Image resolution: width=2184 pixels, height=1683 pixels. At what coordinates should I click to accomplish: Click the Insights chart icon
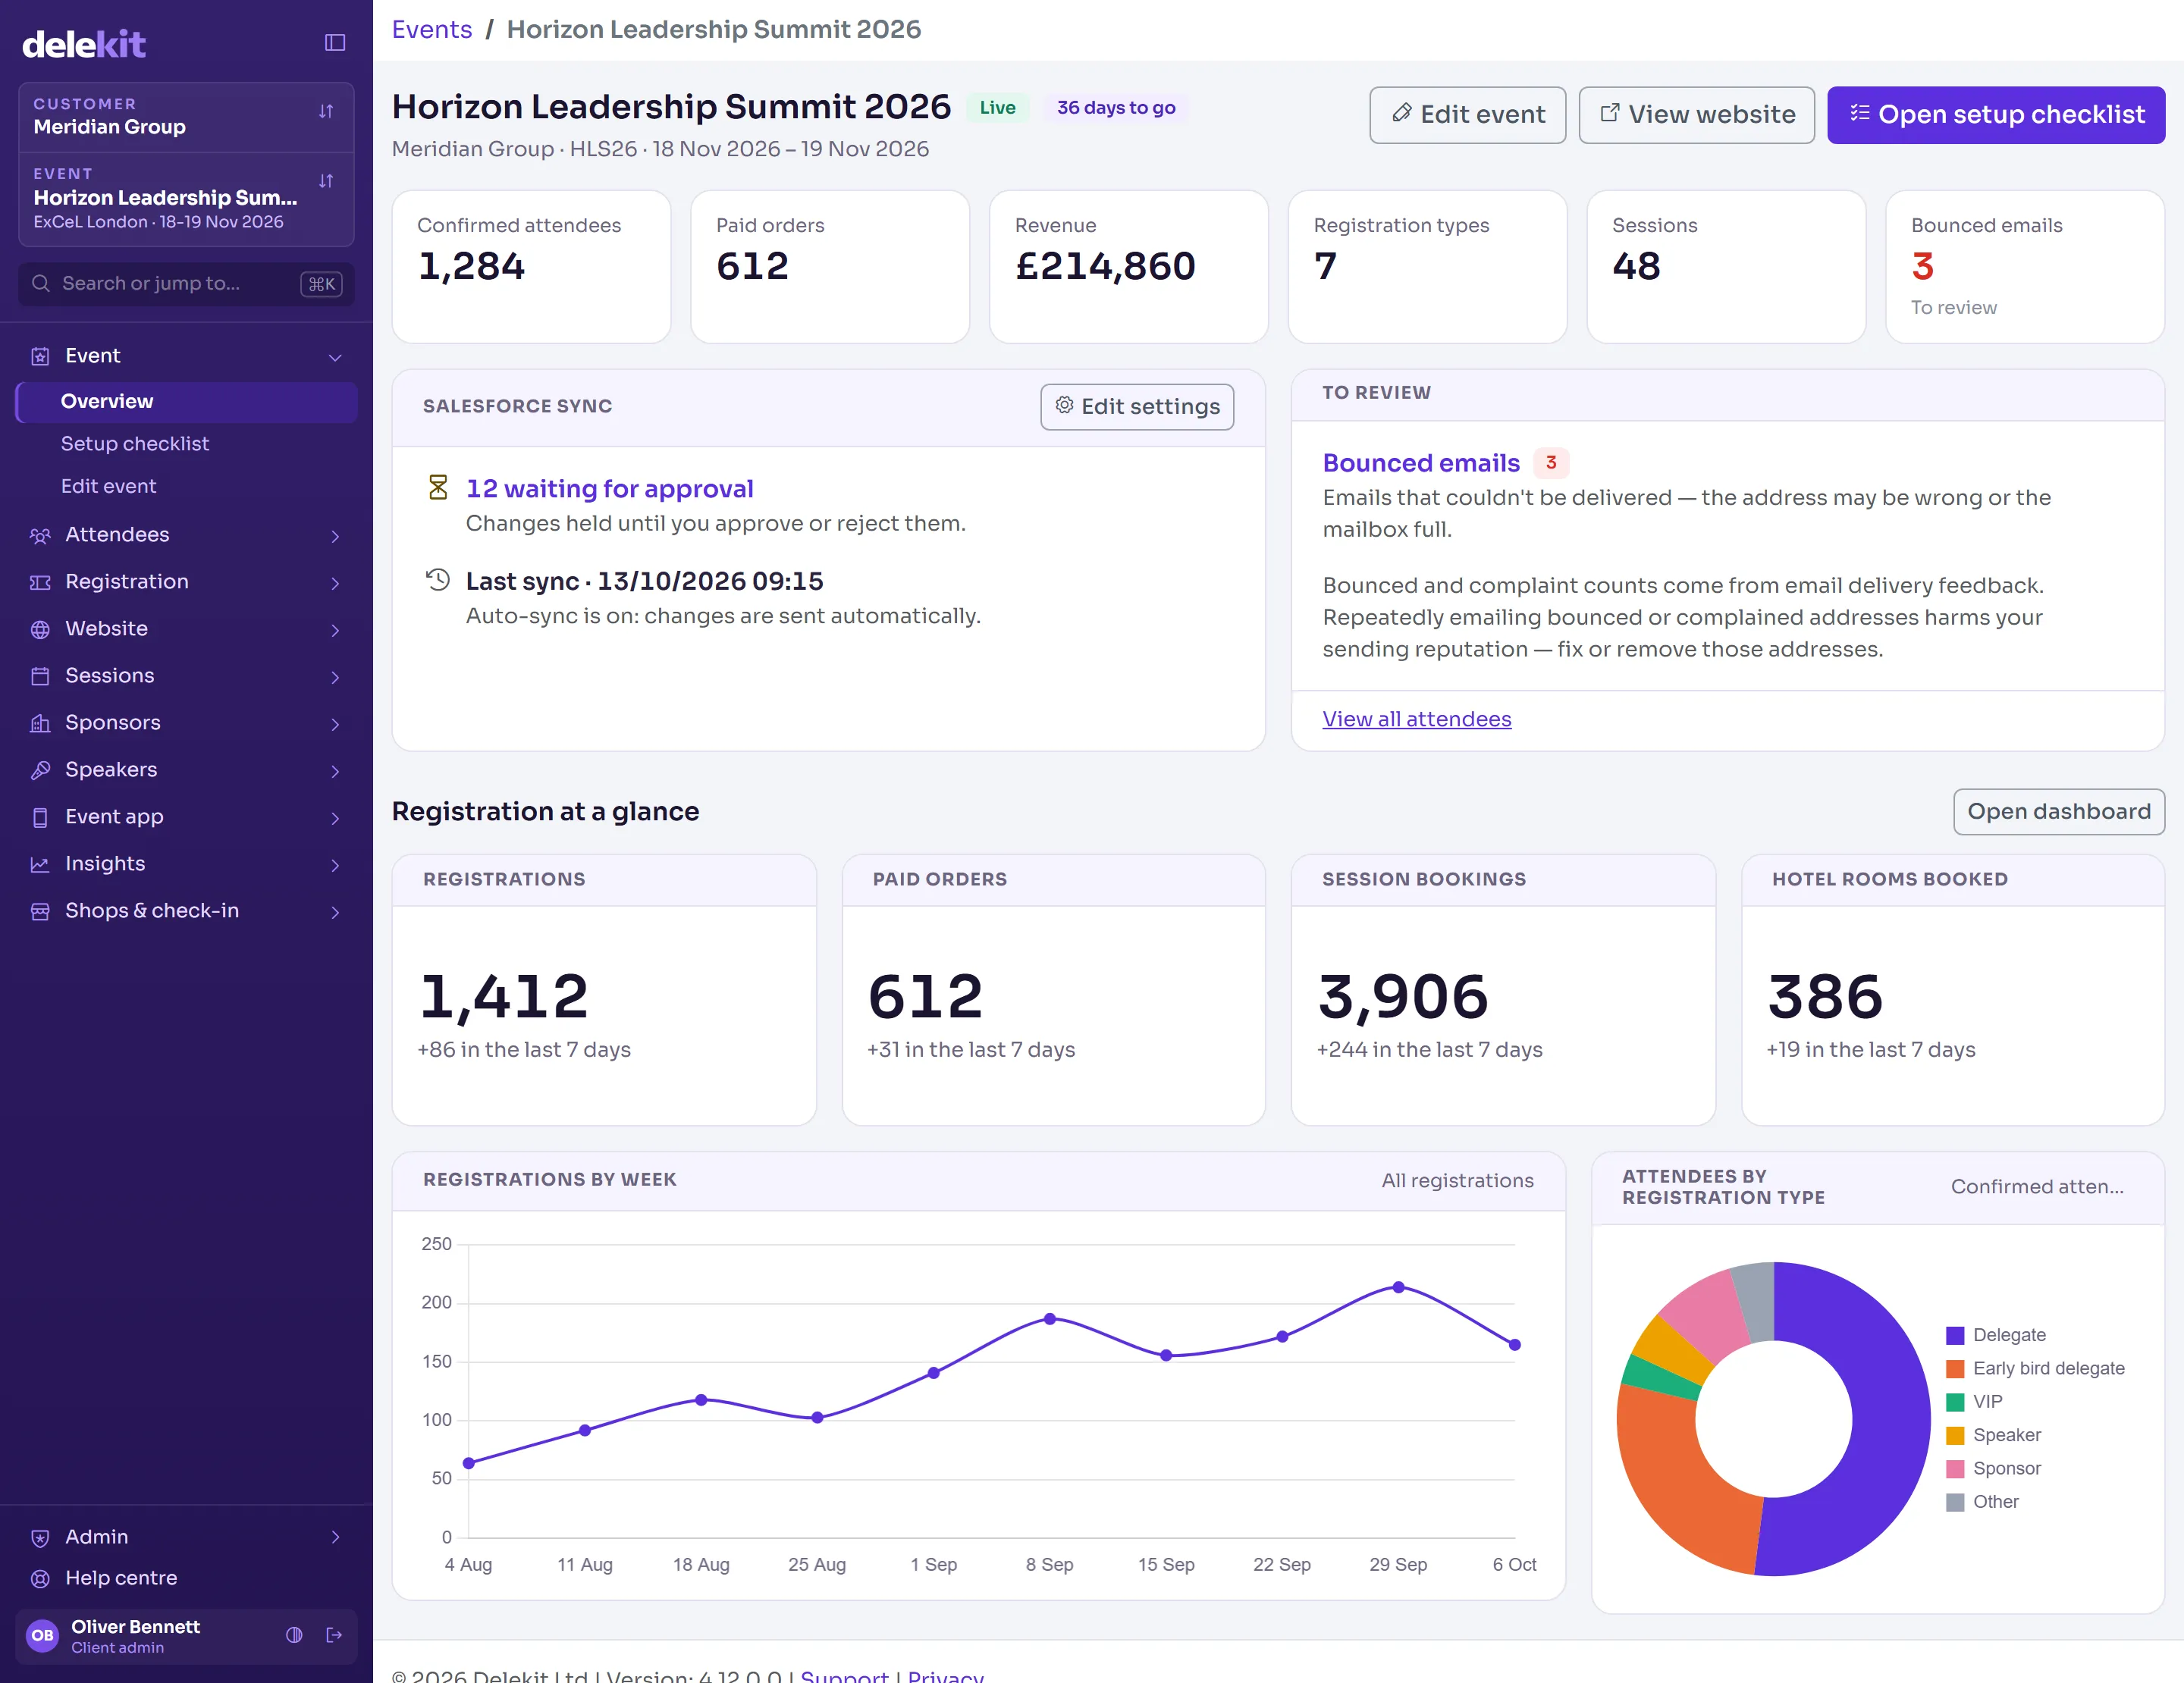click(40, 864)
